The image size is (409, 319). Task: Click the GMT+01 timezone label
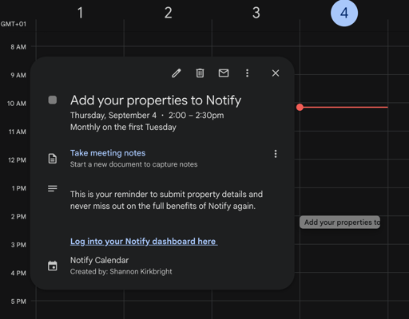tap(14, 24)
